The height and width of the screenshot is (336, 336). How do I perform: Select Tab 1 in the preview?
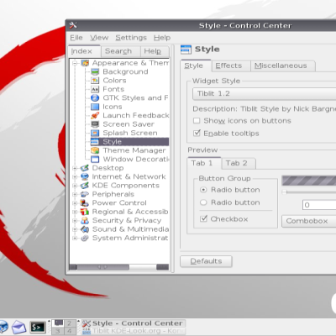coord(204,163)
